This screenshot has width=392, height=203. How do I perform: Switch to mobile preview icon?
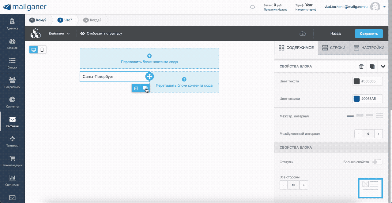pyautogui.click(x=42, y=49)
